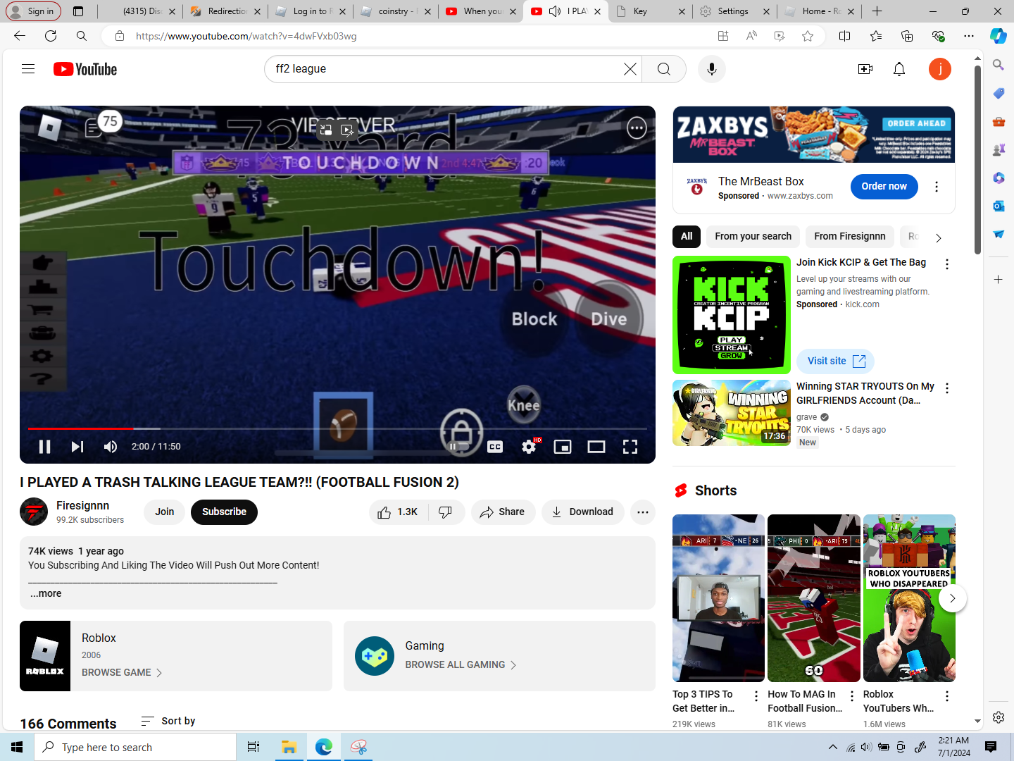The height and width of the screenshot is (761, 1014).
Task: Go back to previous page
Action: coord(19,36)
